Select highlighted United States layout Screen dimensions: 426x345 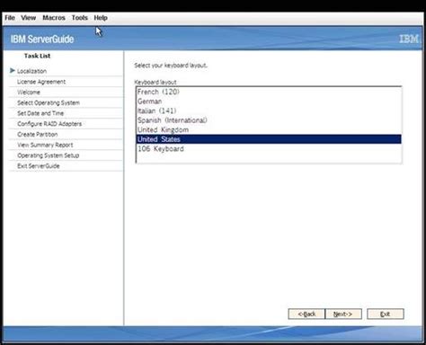(269, 139)
